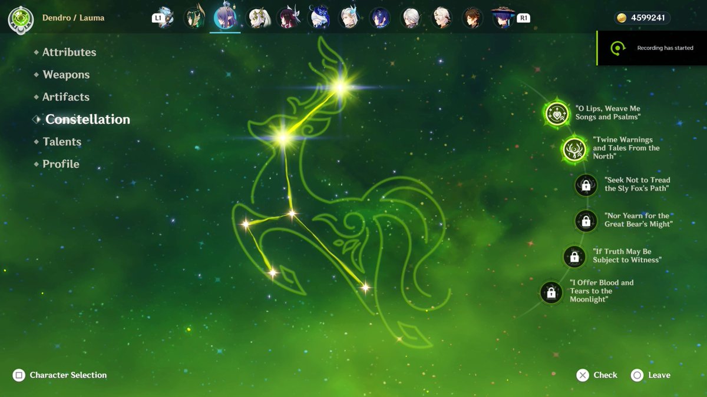Open the Artifacts menu

pyautogui.click(x=66, y=97)
